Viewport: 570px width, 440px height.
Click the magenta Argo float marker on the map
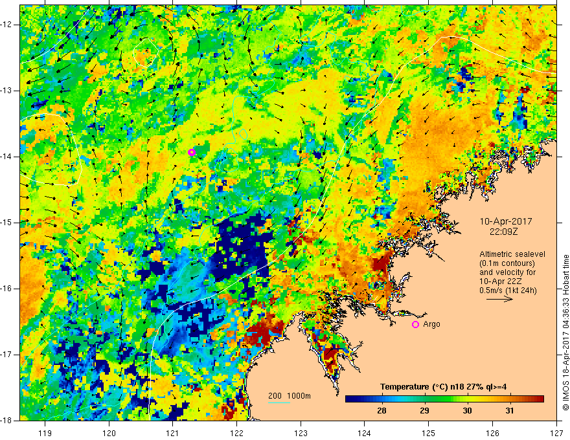click(192, 152)
